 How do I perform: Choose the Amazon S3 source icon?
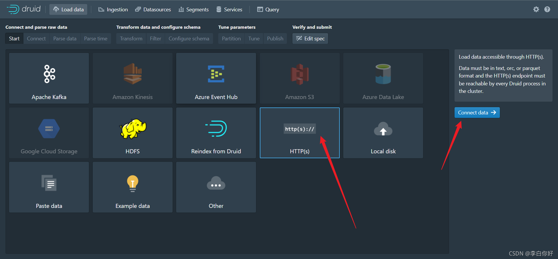click(x=300, y=74)
